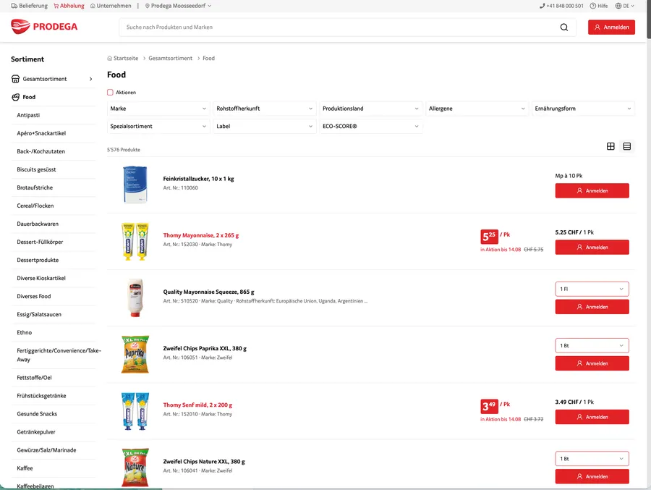The image size is (651, 490).
Task: Open the Dessert-Füllkörper category
Action: click(x=40, y=242)
